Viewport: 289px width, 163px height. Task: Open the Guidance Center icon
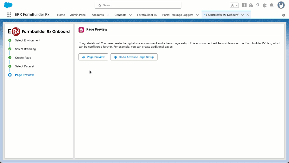[x=251, y=5]
